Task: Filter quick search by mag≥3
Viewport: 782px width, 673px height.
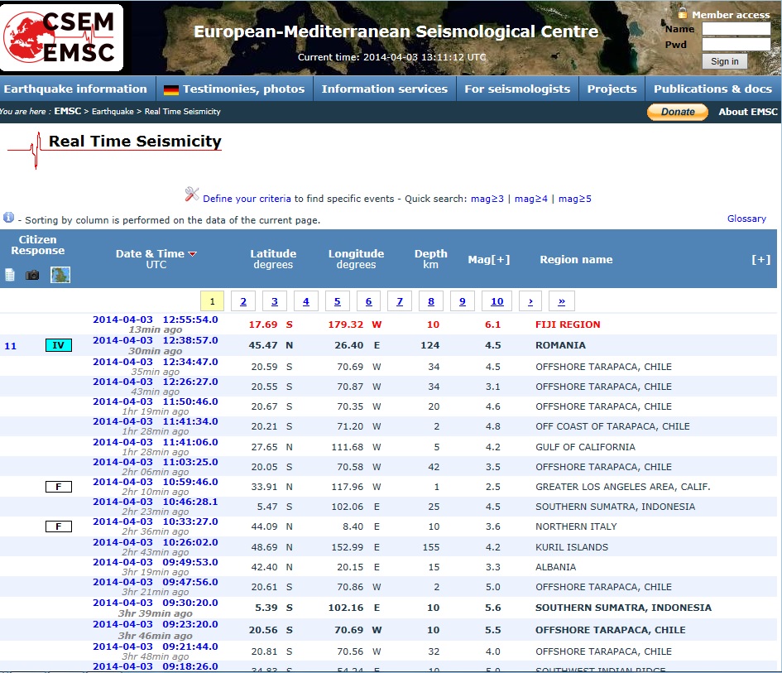Action: click(x=487, y=199)
